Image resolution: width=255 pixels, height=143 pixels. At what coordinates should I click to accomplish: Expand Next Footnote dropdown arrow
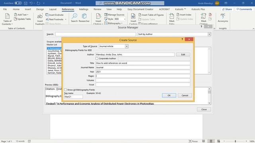click(x=66, y=19)
